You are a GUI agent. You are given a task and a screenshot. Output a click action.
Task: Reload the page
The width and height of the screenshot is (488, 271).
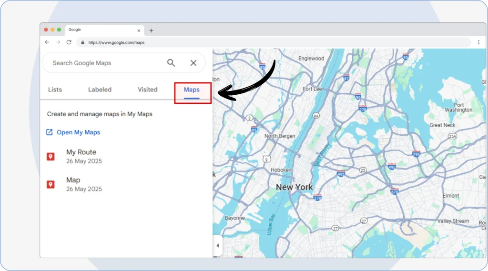pos(69,42)
